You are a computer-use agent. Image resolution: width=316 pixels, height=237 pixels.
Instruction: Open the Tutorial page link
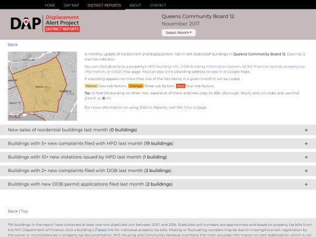[x=190, y=108]
